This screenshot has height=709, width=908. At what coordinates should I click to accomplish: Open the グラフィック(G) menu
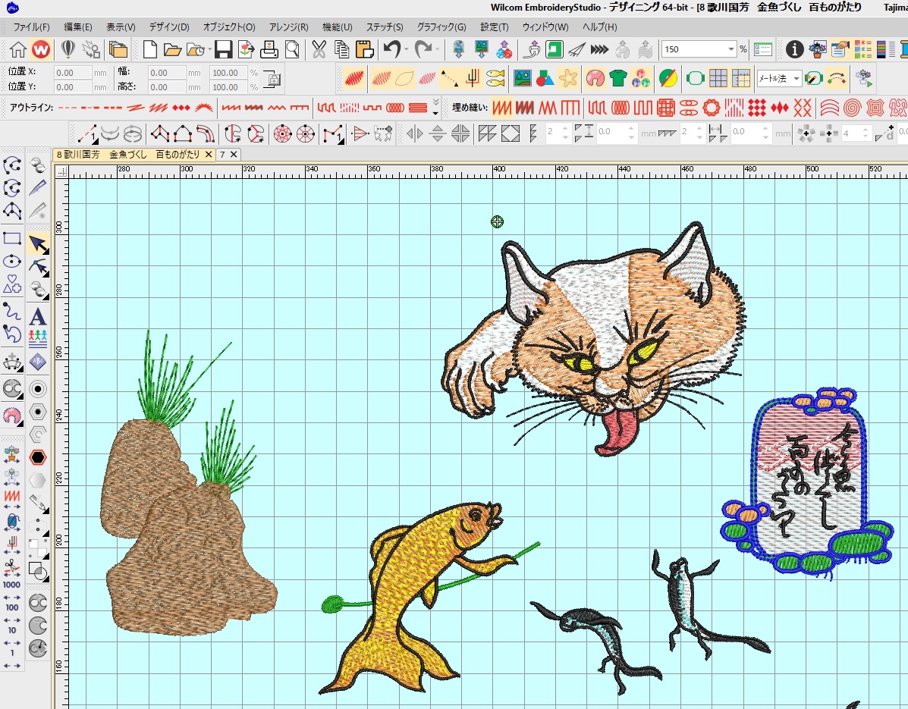(x=441, y=27)
